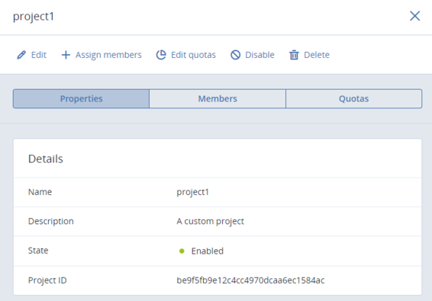Click the plus icon for Assign members
Image resolution: width=432 pixels, height=301 pixels.
(66, 55)
